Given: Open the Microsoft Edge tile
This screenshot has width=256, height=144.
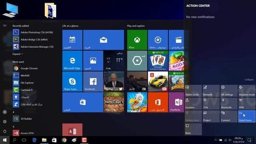Looking at the screenshot, I should [72, 60].
